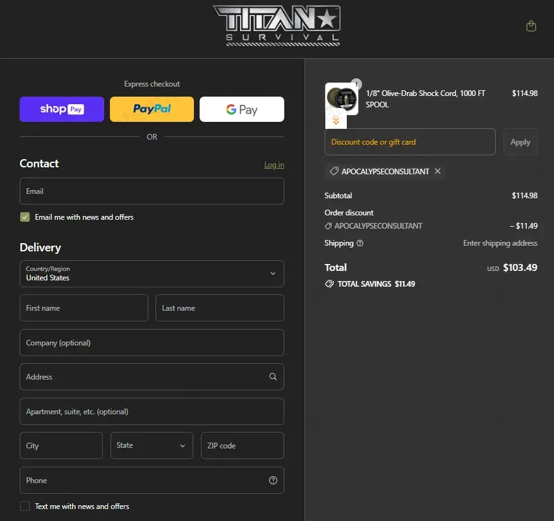This screenshot has width=554, height=521.
Task: Click the Express checkout heading
Action: [152, 84]
